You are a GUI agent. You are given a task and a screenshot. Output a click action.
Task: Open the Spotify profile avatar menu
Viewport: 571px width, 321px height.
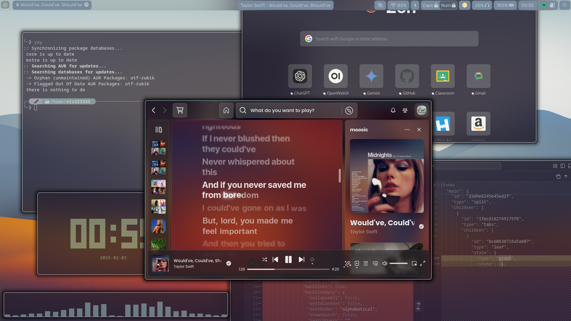pos(421,110)
